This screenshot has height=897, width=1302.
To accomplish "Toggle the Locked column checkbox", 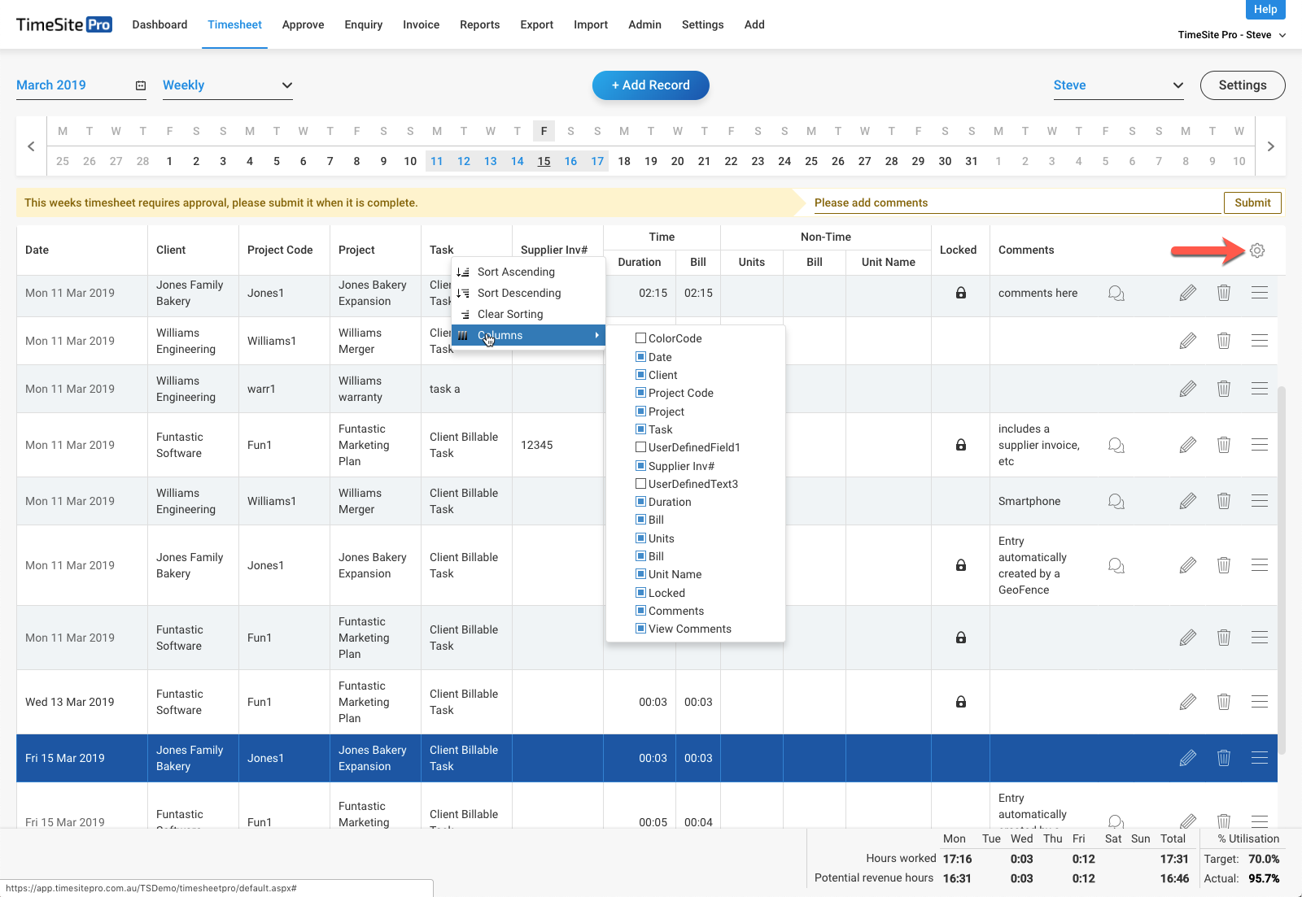I will pos(640,593).
